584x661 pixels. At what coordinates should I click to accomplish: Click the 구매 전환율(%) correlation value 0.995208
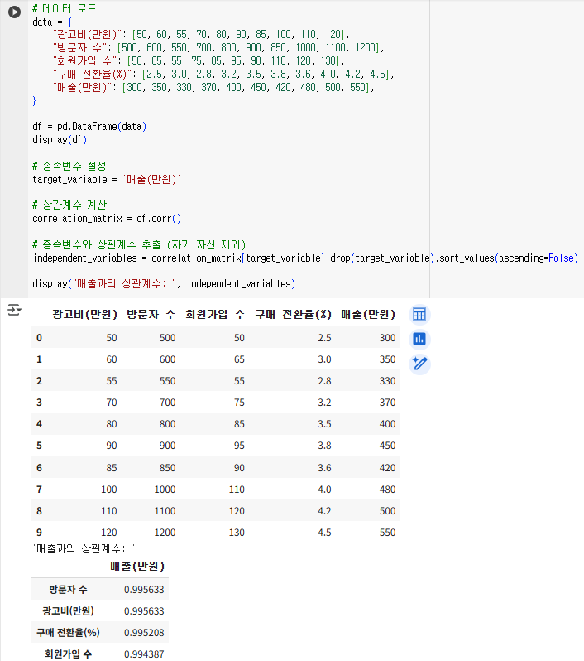pos(144,632)
